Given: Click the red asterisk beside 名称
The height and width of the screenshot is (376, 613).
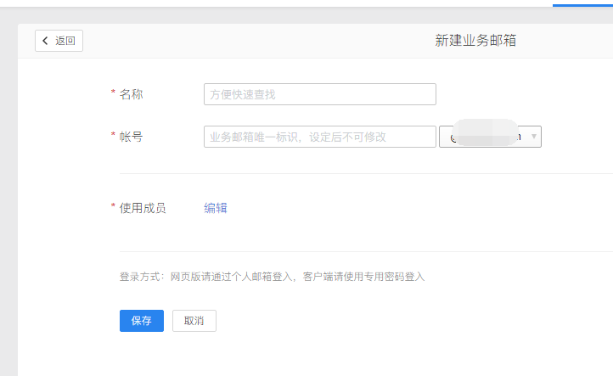Looking at the screenshot, I should click(x=114, y=93).
